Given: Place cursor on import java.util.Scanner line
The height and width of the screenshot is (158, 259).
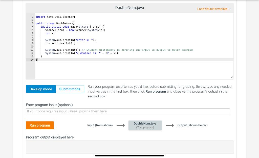Looking at the screenshot, I should tap(55, 17).
